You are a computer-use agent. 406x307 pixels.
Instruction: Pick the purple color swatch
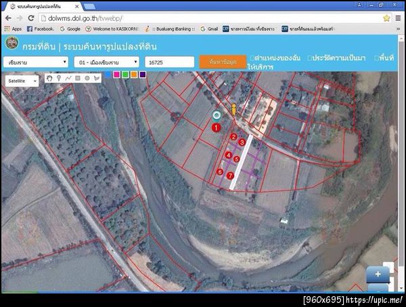[x=142, y=75]
